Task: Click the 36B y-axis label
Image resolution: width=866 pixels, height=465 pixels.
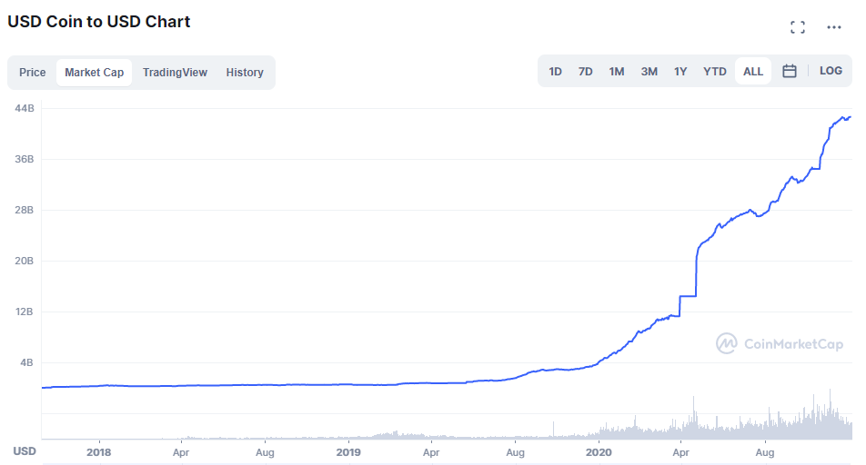Action: (x=25, y=159)
